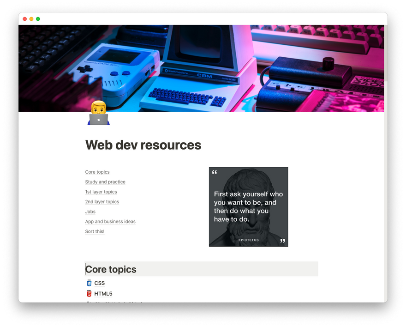Jump to Study and practice section
Screen dimensions: 406x327
(105, 182)
